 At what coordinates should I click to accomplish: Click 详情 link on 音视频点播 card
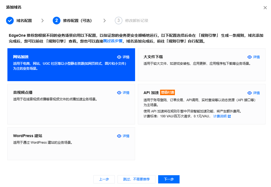[126, 93]
